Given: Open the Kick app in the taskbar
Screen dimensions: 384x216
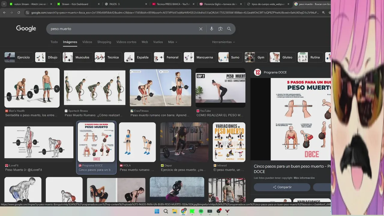Looking at the screenshot, I should pyautogui.click(x=192, y=211).
